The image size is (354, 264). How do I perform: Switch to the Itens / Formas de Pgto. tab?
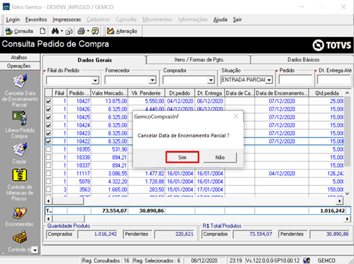coord(199,60)
